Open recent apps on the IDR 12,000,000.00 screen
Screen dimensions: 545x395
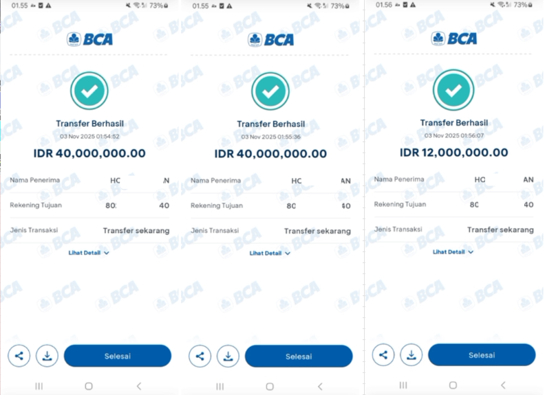(x=403, y=385)
